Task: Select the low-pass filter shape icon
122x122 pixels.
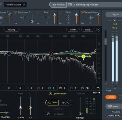Action: tap(98, 88)
